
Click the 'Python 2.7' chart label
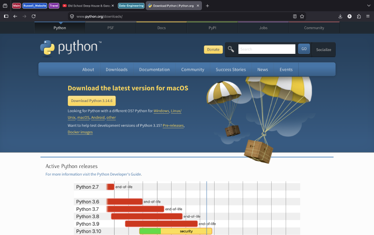coord(87,187)
